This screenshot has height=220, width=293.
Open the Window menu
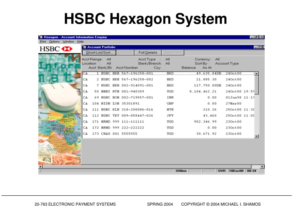(68, 42)
